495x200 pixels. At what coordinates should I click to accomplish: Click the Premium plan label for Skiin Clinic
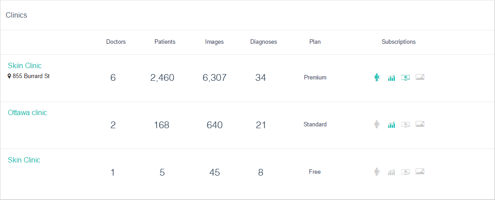315,78
